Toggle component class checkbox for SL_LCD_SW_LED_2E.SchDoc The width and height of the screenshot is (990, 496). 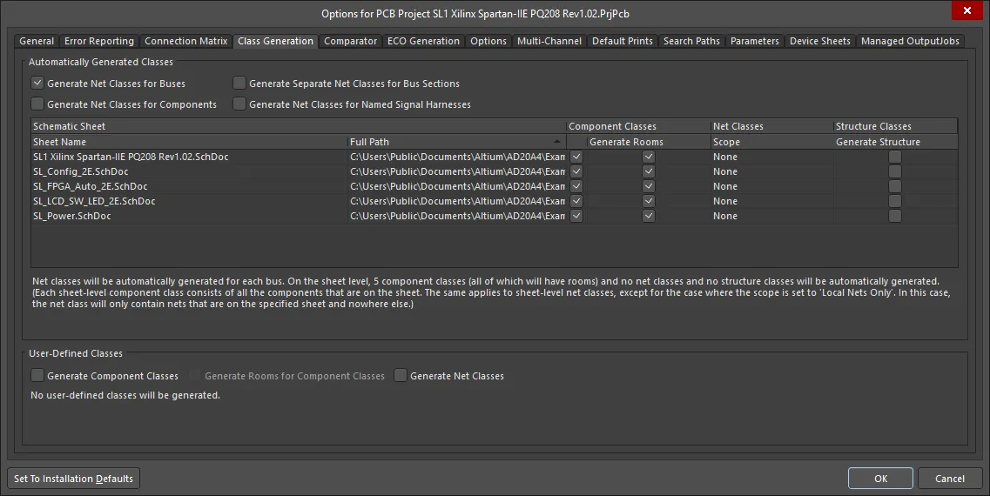[576, 201]
